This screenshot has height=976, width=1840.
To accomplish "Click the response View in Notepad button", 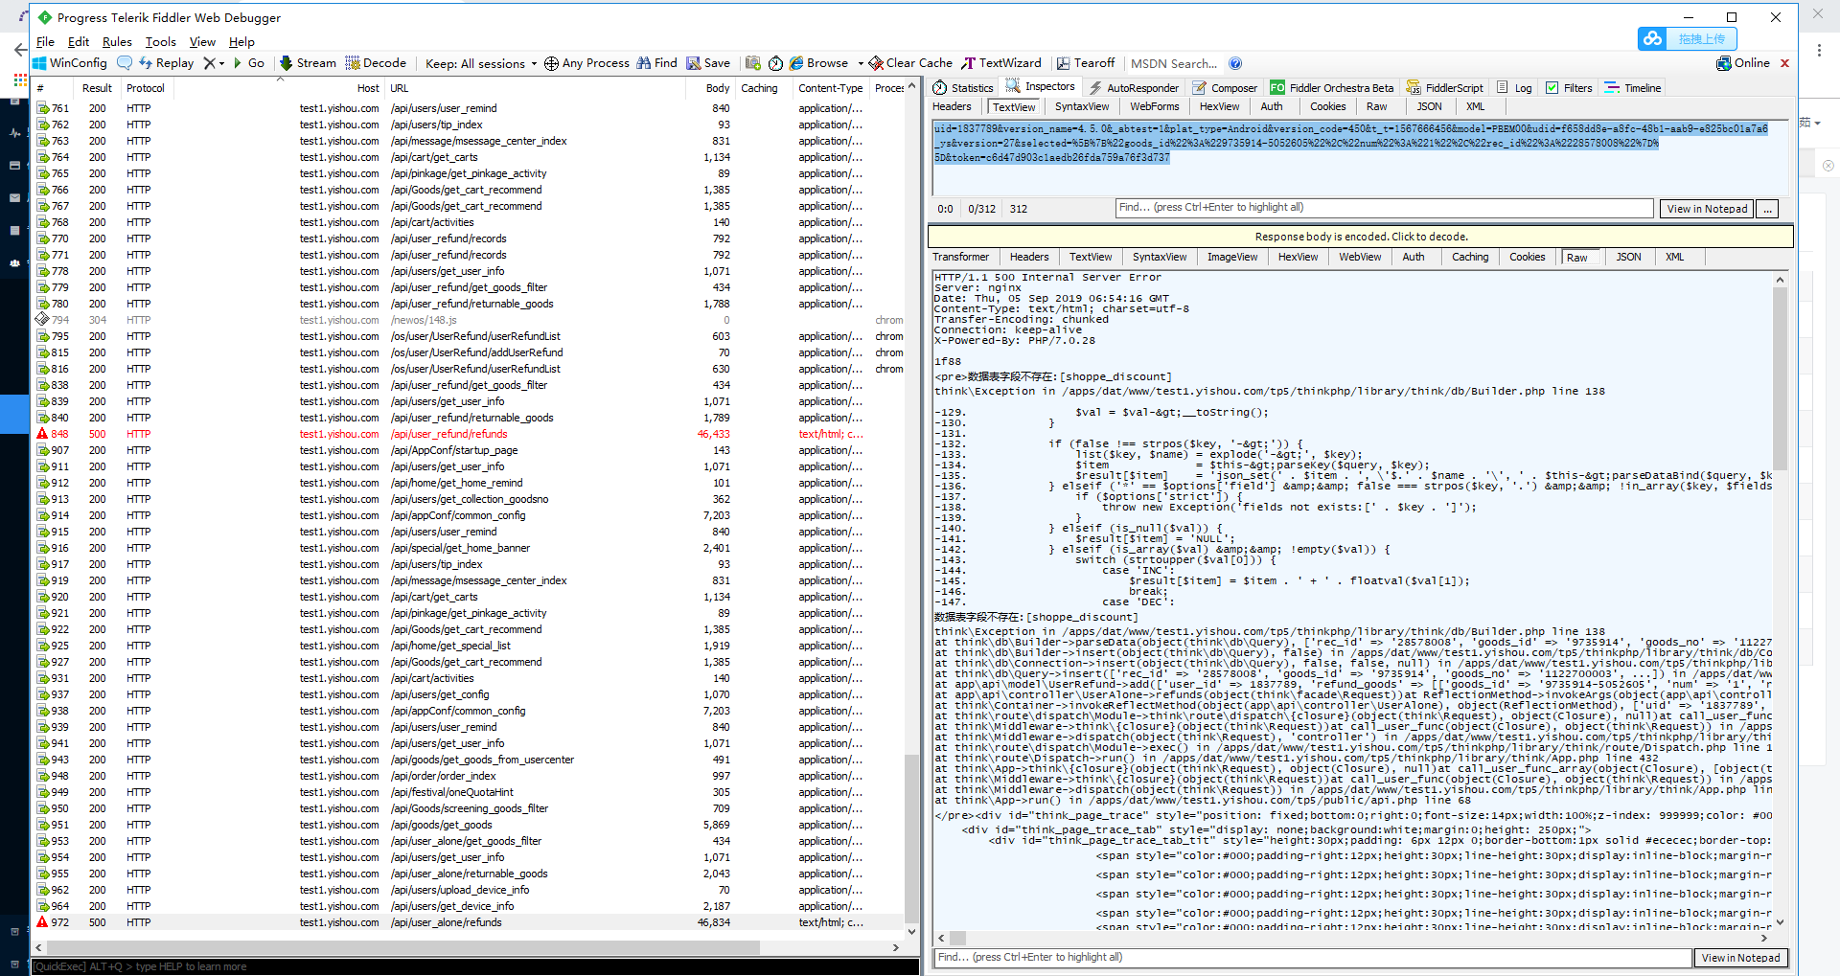I will point(1740,958).
